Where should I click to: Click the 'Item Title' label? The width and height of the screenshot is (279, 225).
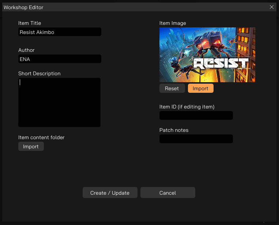click(x=30, y=23)
